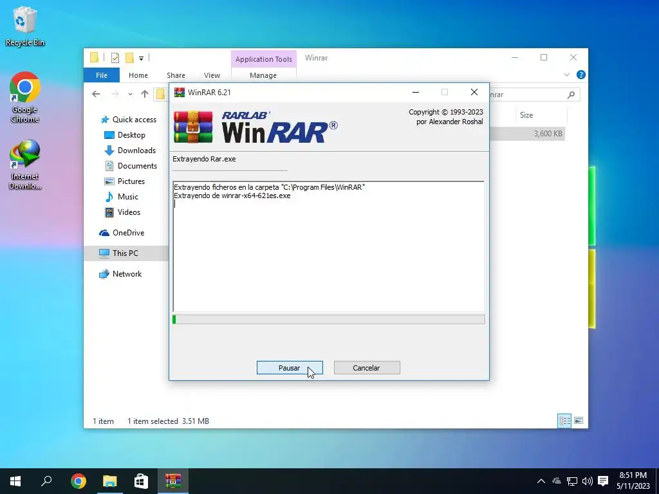Screen dimensions: 659x494
Task: Open Chrome from the taskbar
Action: point(78,481)
